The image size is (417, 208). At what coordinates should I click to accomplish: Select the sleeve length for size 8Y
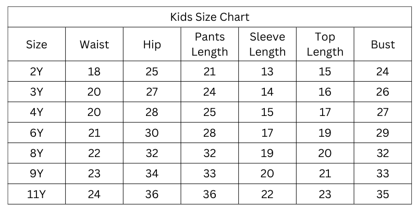pos(267,153)
